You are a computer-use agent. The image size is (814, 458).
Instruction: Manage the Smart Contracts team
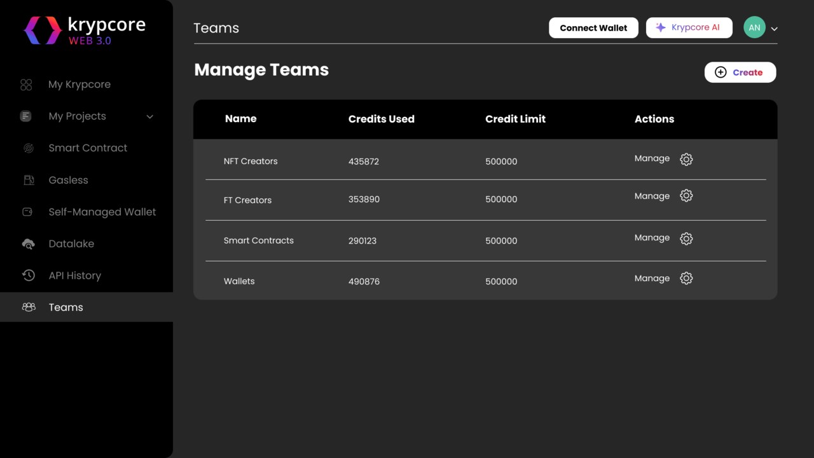click(652, 238)
